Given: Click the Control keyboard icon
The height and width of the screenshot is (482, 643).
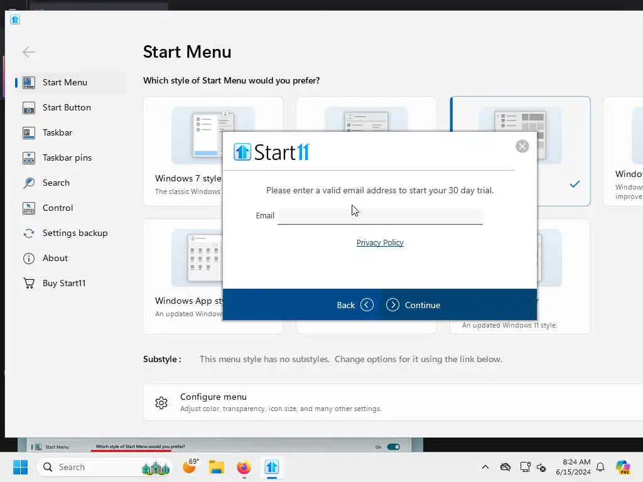Looking at the screenshot, I should click(29, 208).
